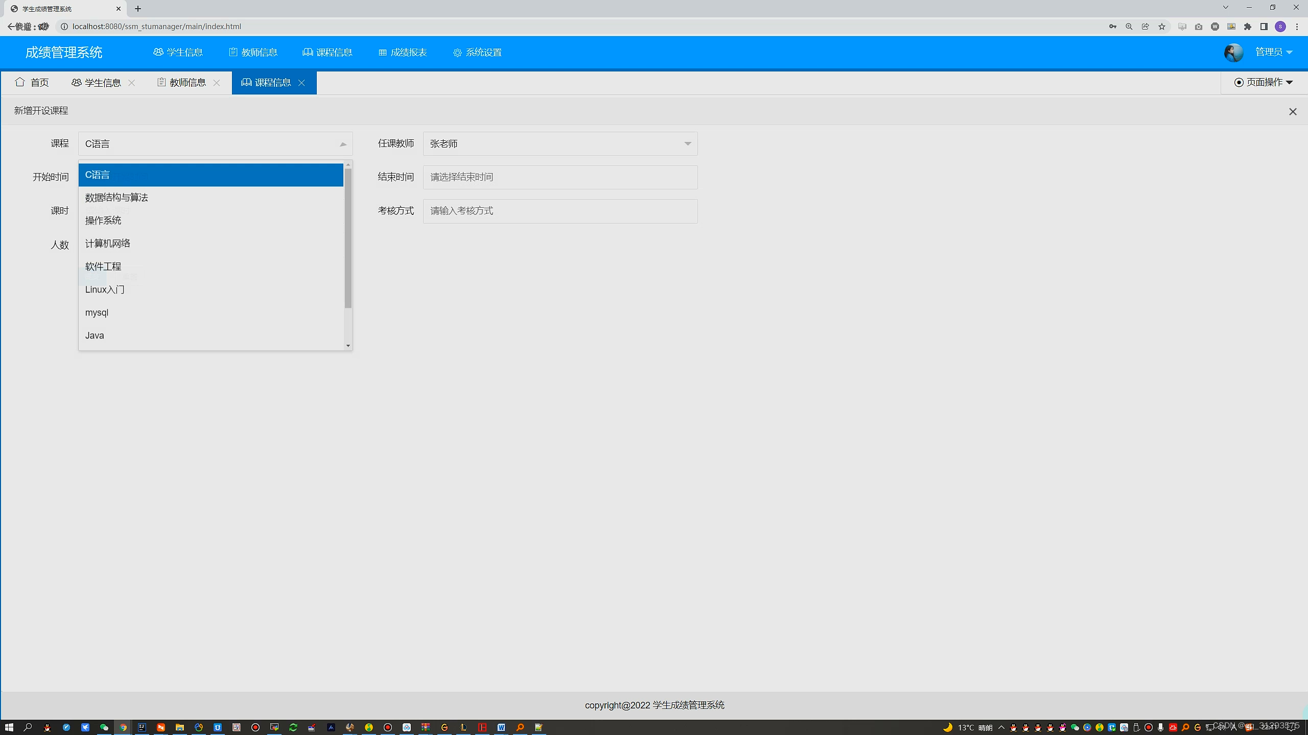This screenshot has width=1308, height=735.
Task: Open Windows Start menu
Action: (x=9, y=727)
